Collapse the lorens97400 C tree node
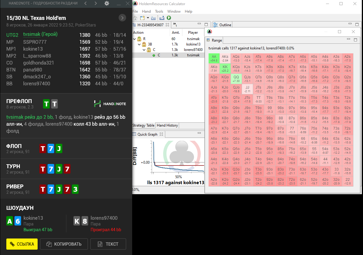The image size is (363, 255). click(144, 50)
